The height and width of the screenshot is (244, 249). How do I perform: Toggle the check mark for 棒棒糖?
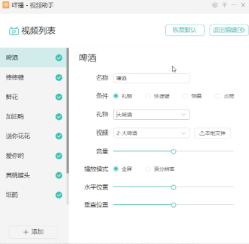pyautogui.click(x=59, y=78)
